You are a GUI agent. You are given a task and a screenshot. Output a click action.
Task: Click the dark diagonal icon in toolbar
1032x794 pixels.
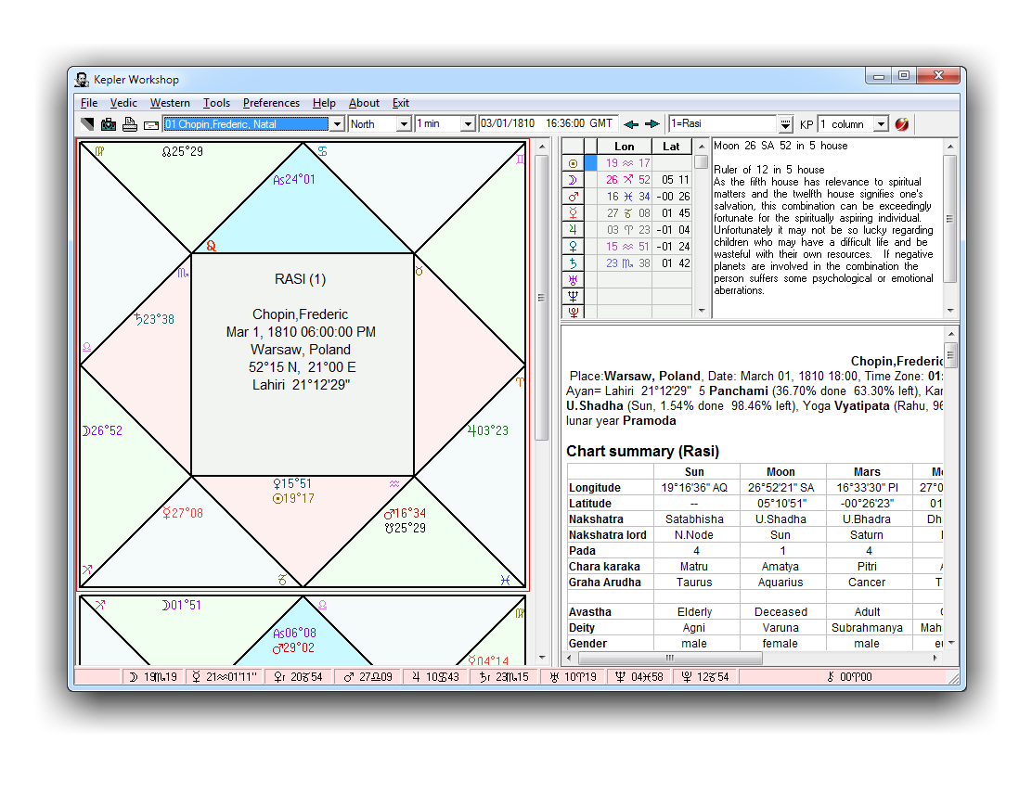(x=87, y=123)
